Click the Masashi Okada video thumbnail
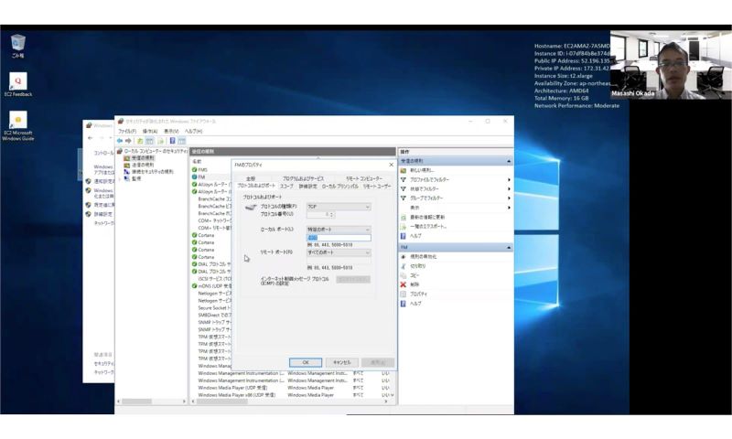Screen dimensions: 732x439 tap(671, 65)
